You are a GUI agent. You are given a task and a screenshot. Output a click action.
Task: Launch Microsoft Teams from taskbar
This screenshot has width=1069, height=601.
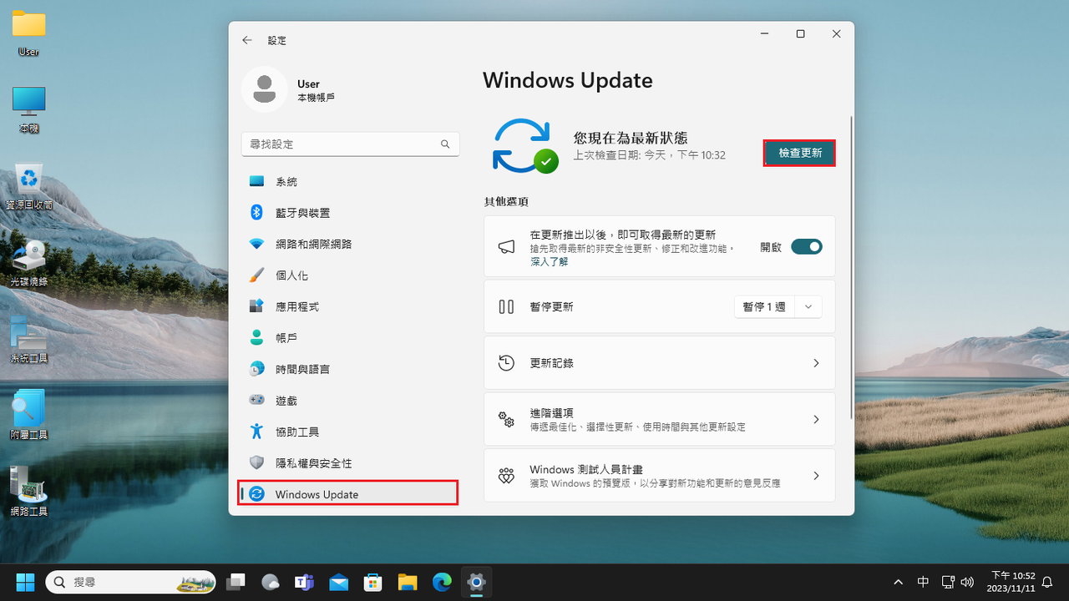[304, 582]
